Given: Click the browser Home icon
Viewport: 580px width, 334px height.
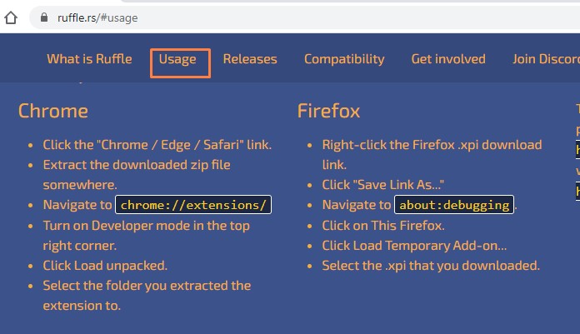Looking at the screenshot, I should (x=11, y=17).
